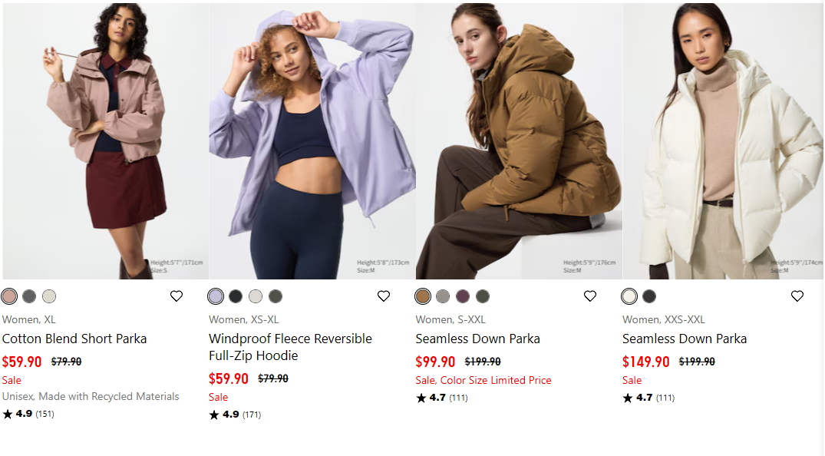Viewport: 825px width, 456px height.
Task: Open Windproof Fleece Reversible Full-Zip Hoodie link
Action: click(290, 347)
